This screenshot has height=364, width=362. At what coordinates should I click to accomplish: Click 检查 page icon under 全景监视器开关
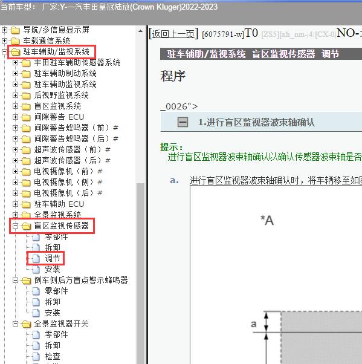click(36, 356)
